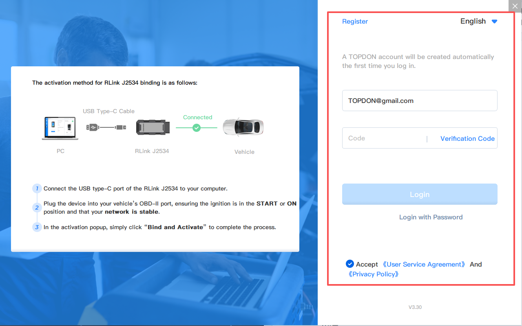The height and width of the screenshot is (326, 522).
Task: Request a Verification Code
Action: click(467, 138)
